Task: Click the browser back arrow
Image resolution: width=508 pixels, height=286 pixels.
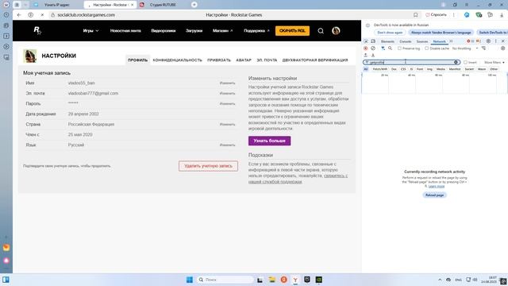Action: coord(19,15)
